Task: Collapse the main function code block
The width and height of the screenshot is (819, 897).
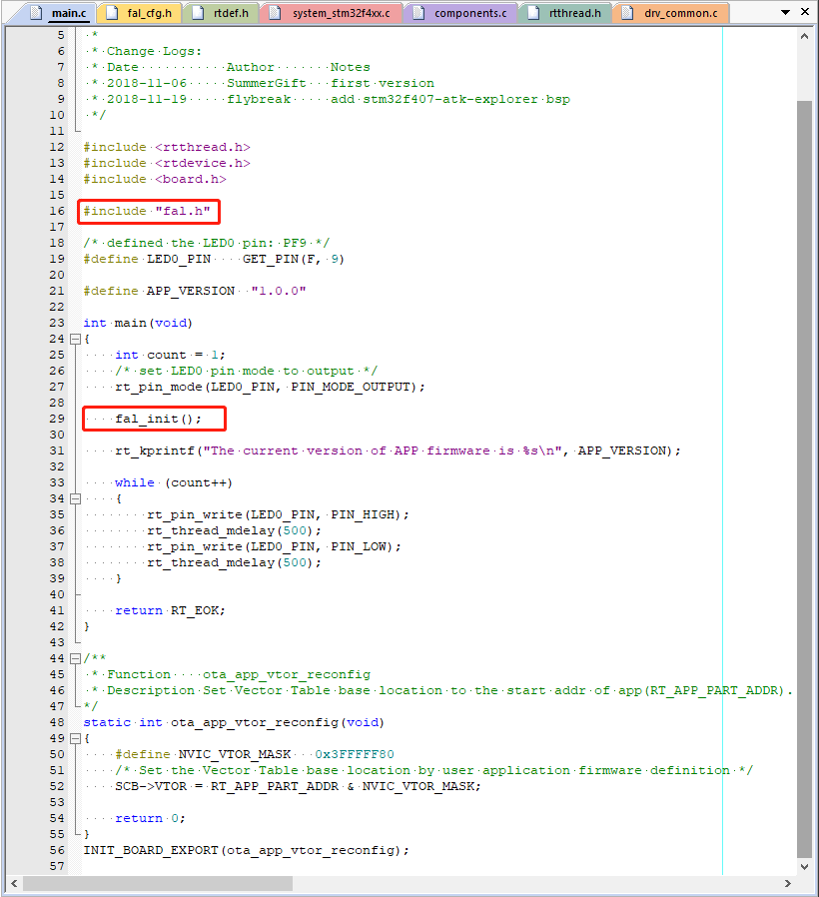Action: pos(75,339)
